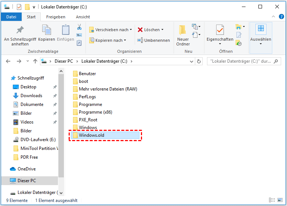
Task: Click the Eigenschaften checkmark icon
Action: 220,30
